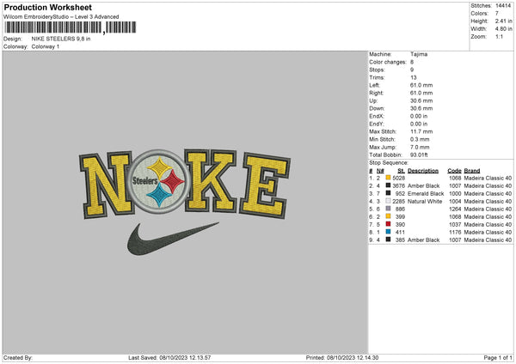Click the 'Production Worksheet' title
Viewport: 516px width, 364px height.
[47, 7]
